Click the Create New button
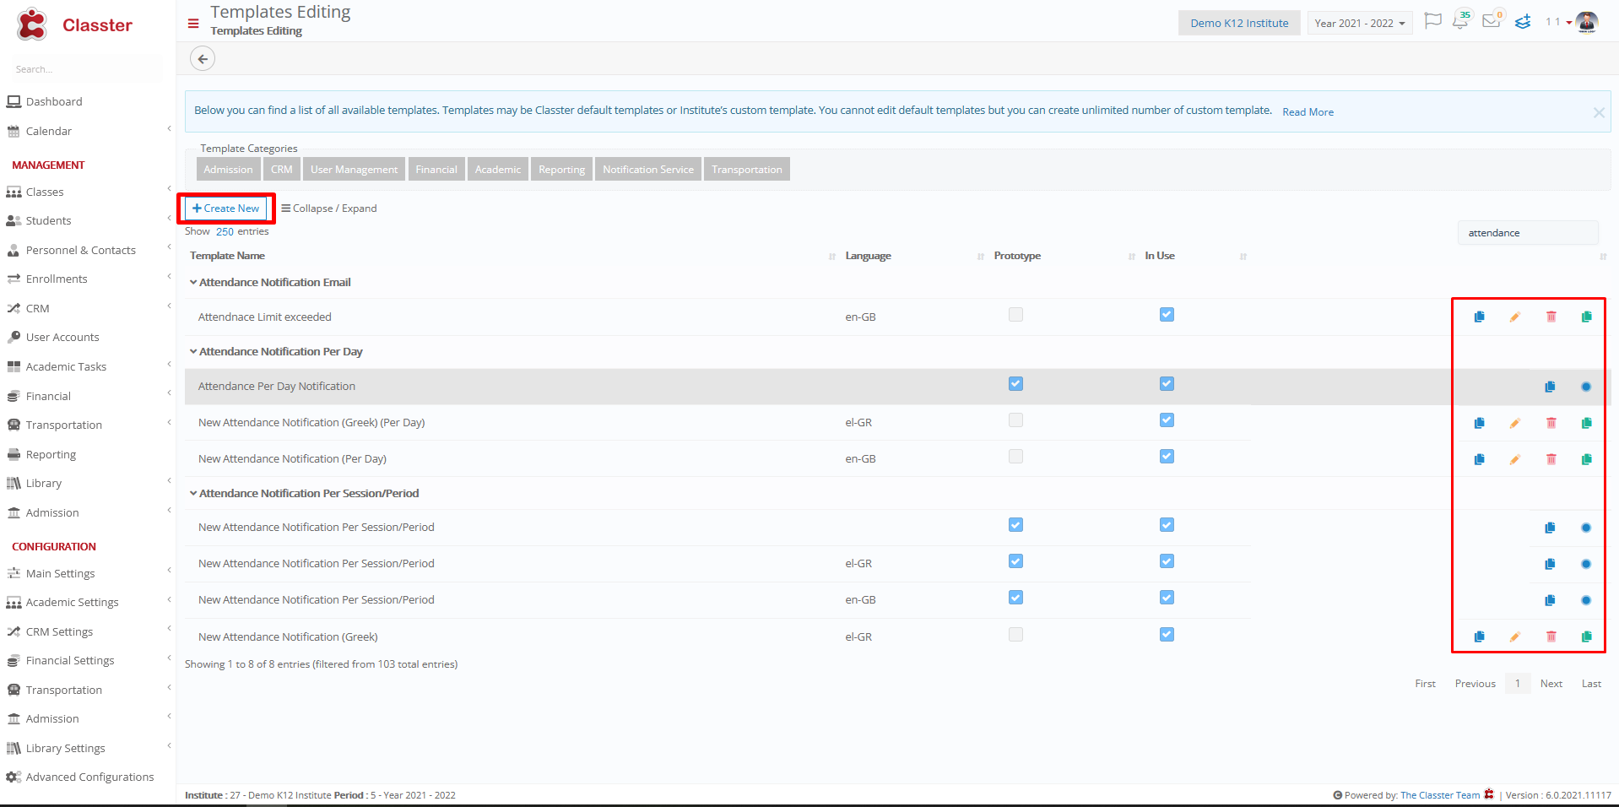Screen dimensions: 1619x807 (225, 209)
